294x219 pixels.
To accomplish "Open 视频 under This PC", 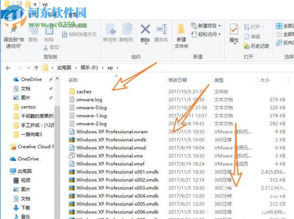I will (22, 180).
